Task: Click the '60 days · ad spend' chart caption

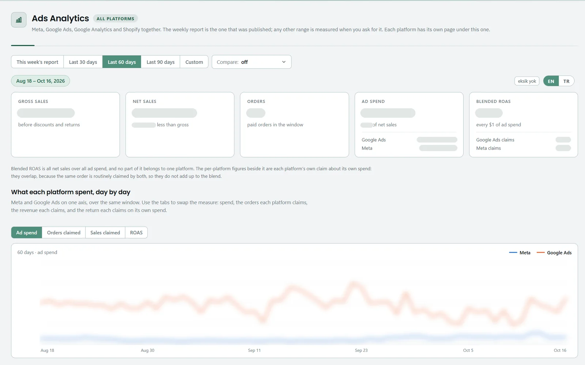Action: (x=37, y=253)
